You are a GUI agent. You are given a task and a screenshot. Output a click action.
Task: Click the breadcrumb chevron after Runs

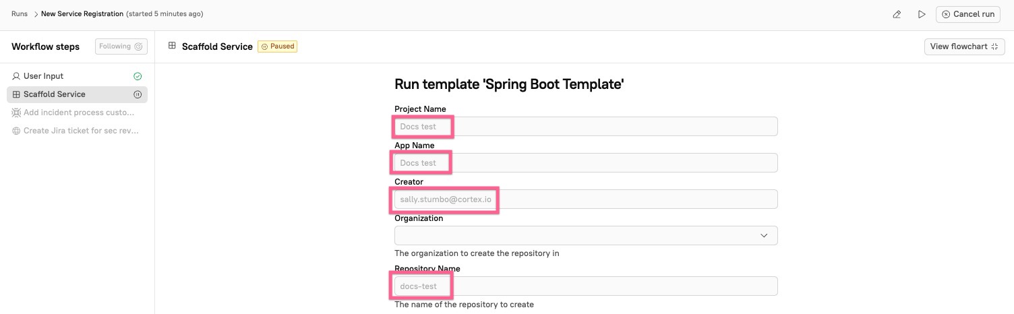point(35,14)
